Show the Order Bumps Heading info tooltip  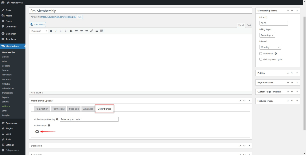[x=57, y=119]
